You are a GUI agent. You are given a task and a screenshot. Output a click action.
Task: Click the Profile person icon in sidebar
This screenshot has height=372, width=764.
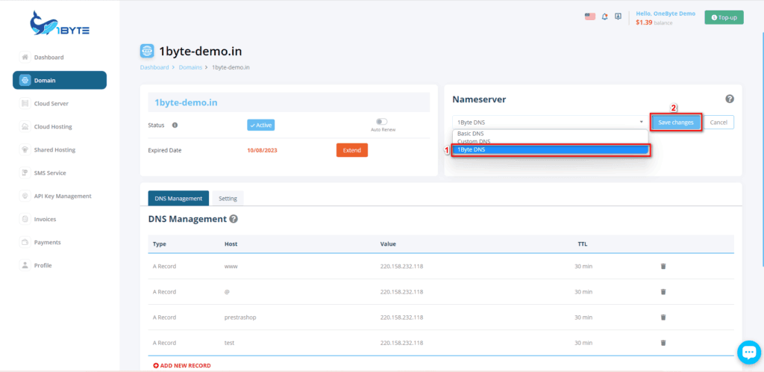25,265
